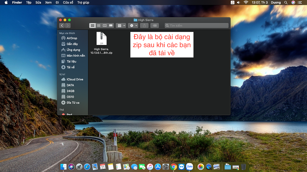The width and height of the screenshot is (307, 172).
Task: Open Màn hình nền in the sidebar
Action: point(73,56)
